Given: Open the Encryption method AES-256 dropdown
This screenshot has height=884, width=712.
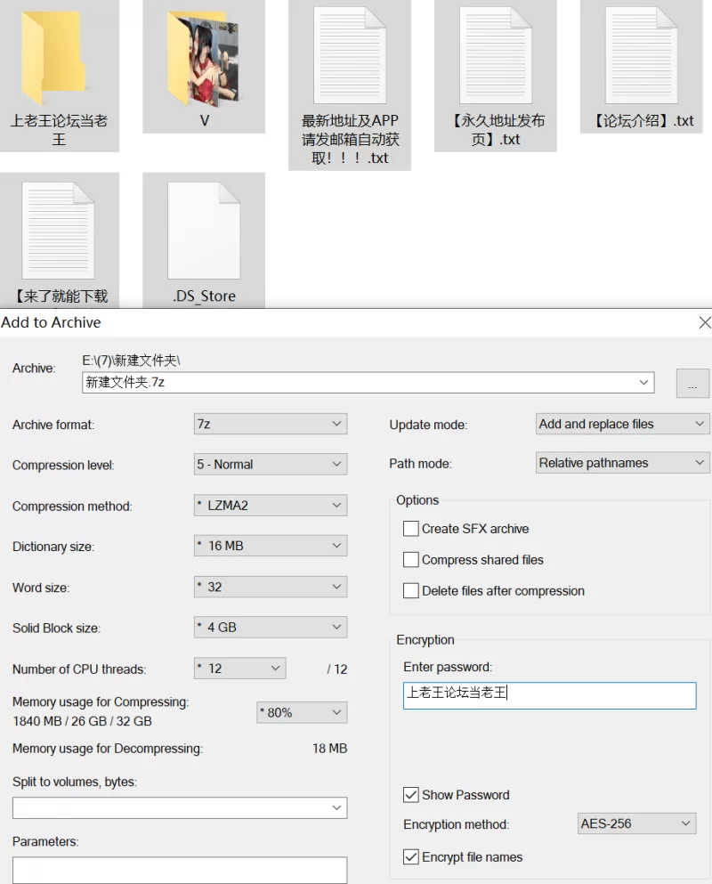Looking at the screenshot, I should tap(637, 823).
